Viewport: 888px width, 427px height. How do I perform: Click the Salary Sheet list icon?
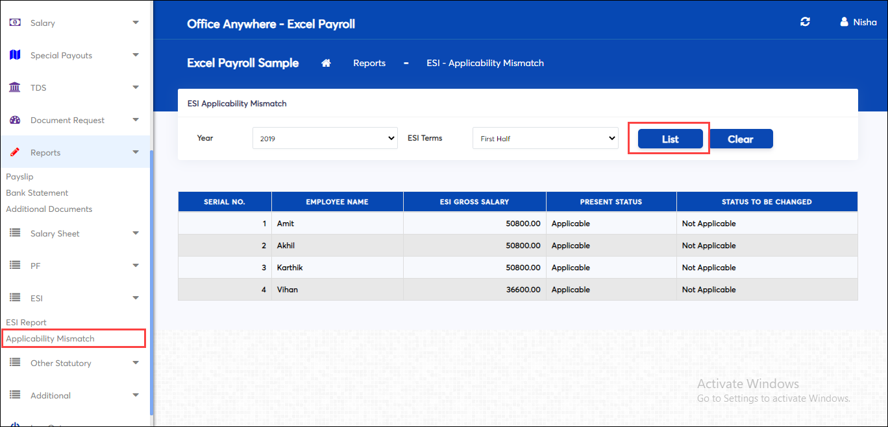15,233
